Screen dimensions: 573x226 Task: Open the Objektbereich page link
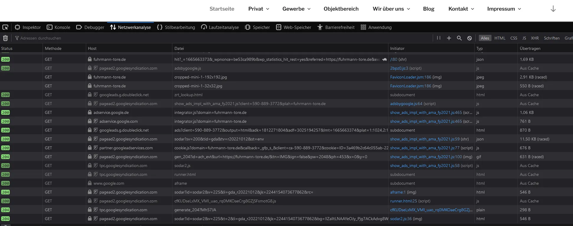341,9
